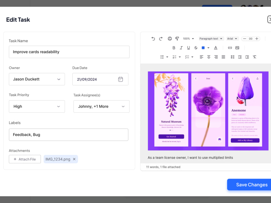Open the Task Priority dropdown set to High

[37, 106]
